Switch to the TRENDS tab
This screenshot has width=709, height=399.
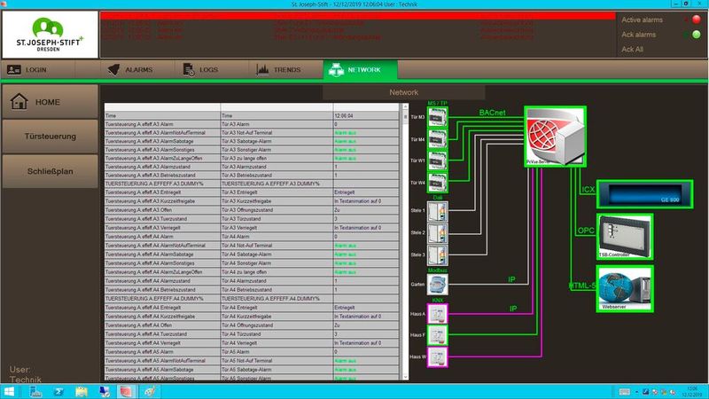tap(278, 69)
